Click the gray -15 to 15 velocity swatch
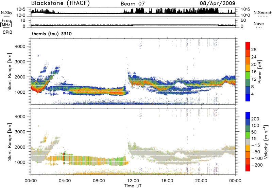The width and height of the screenshot is (272, 188). (x=248, y=142)
